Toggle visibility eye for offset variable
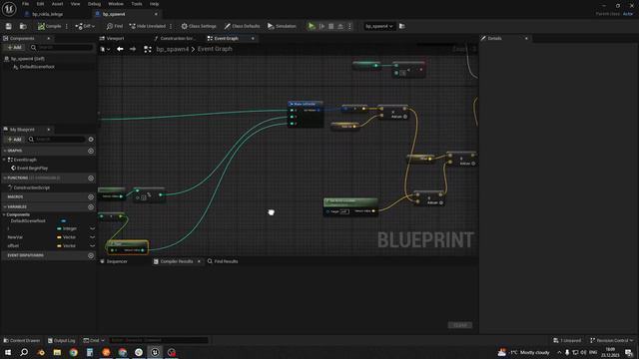The image size is (639, 359). pos(93,246)
